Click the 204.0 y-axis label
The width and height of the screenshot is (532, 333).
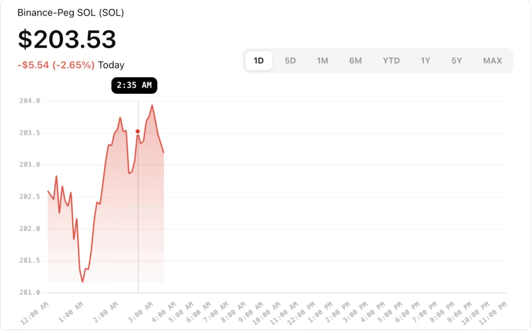tap(30, 101)
